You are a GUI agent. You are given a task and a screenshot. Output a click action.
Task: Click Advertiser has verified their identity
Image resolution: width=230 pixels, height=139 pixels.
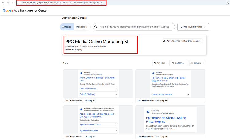[182, 41]
